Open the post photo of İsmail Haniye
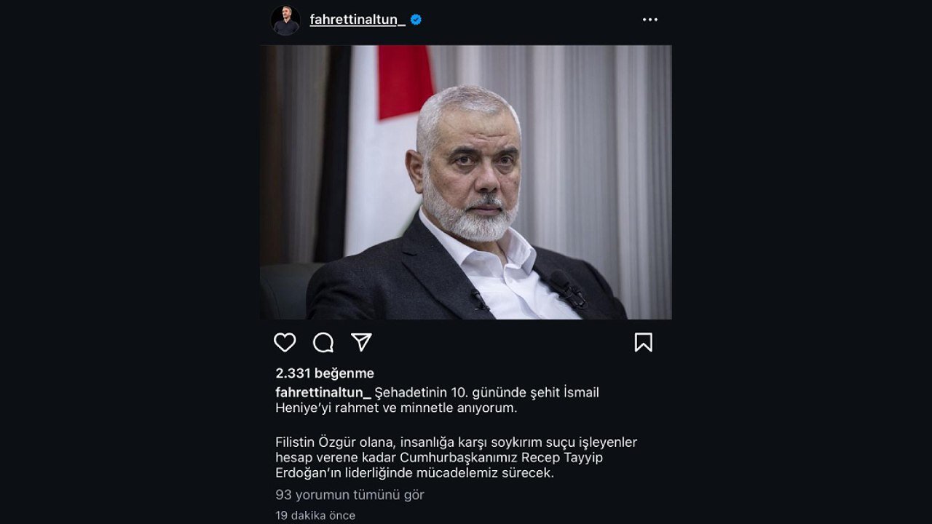The image size is (932, 524). point(466,182)
